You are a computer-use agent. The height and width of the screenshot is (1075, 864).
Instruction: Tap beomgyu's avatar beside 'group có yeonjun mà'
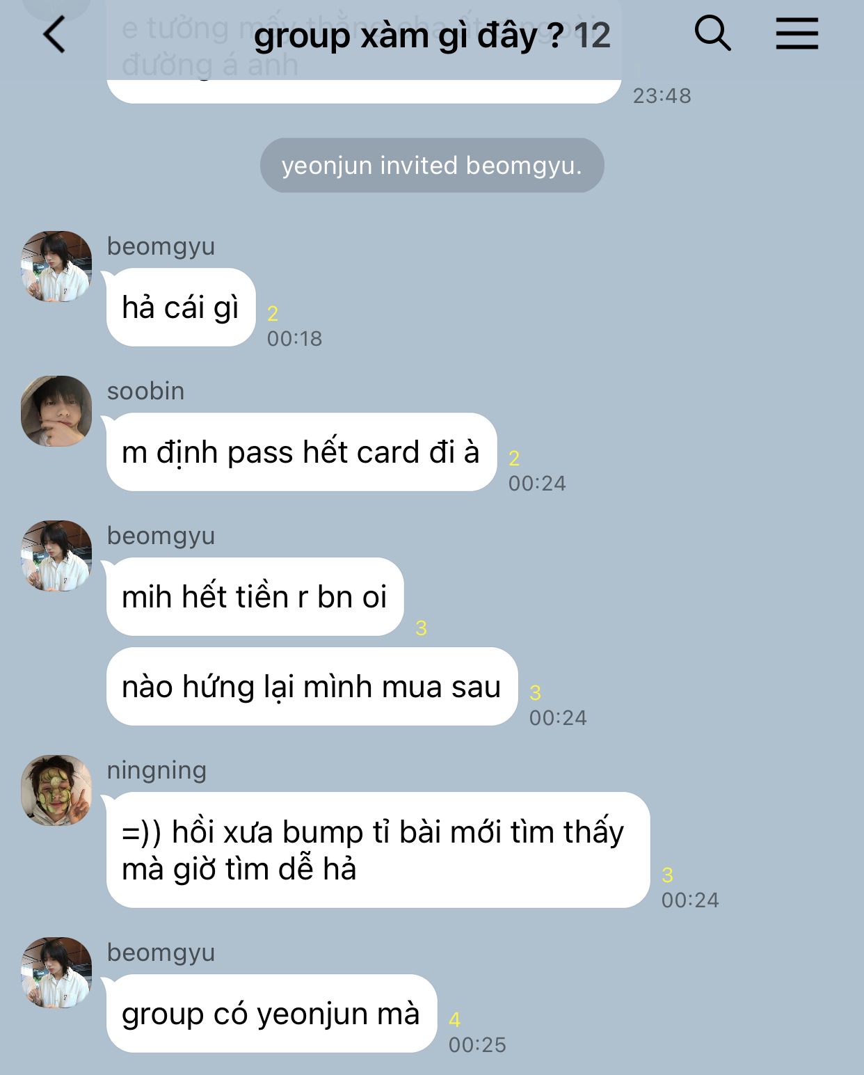(x=56, y=973)
